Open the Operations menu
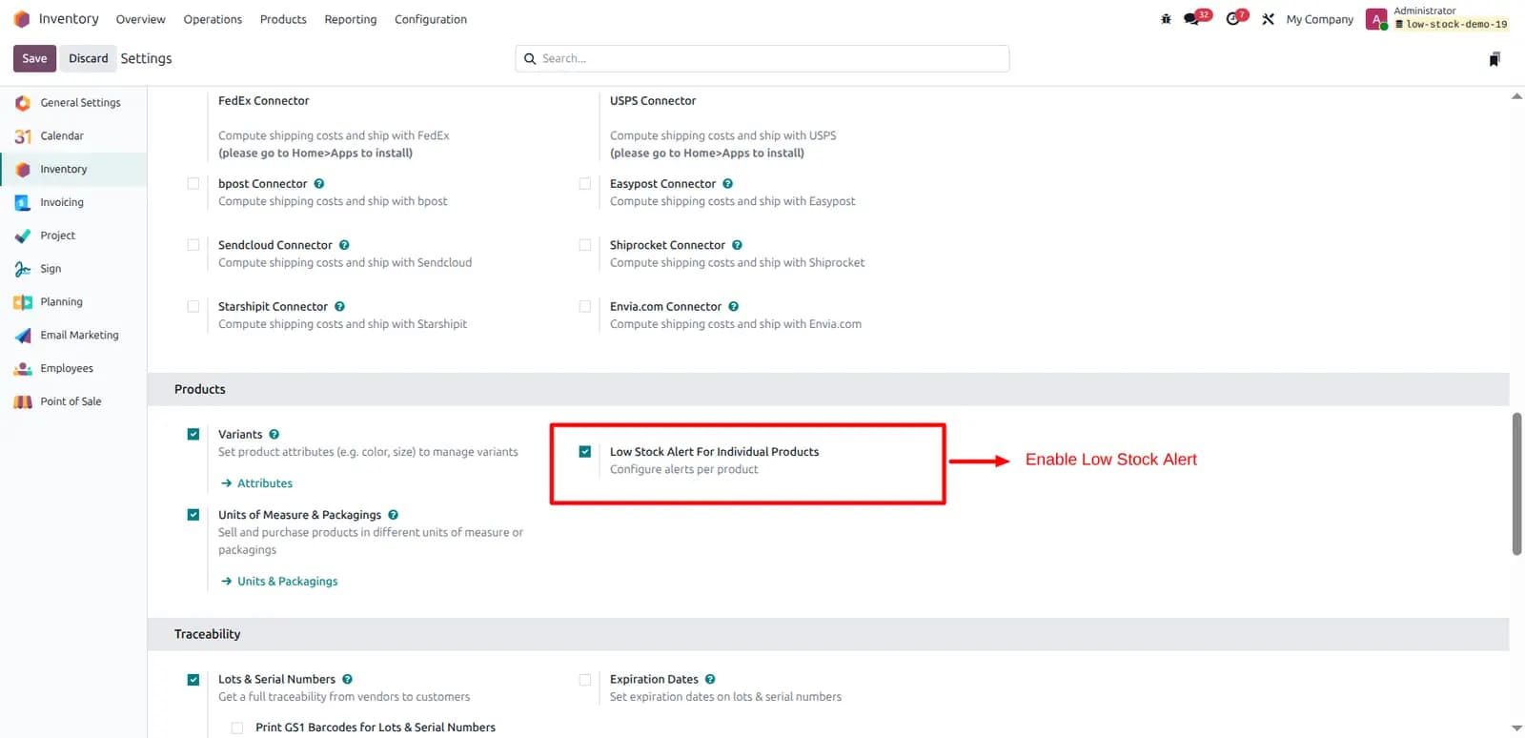 pyautogui.click(x=213, y=19)
